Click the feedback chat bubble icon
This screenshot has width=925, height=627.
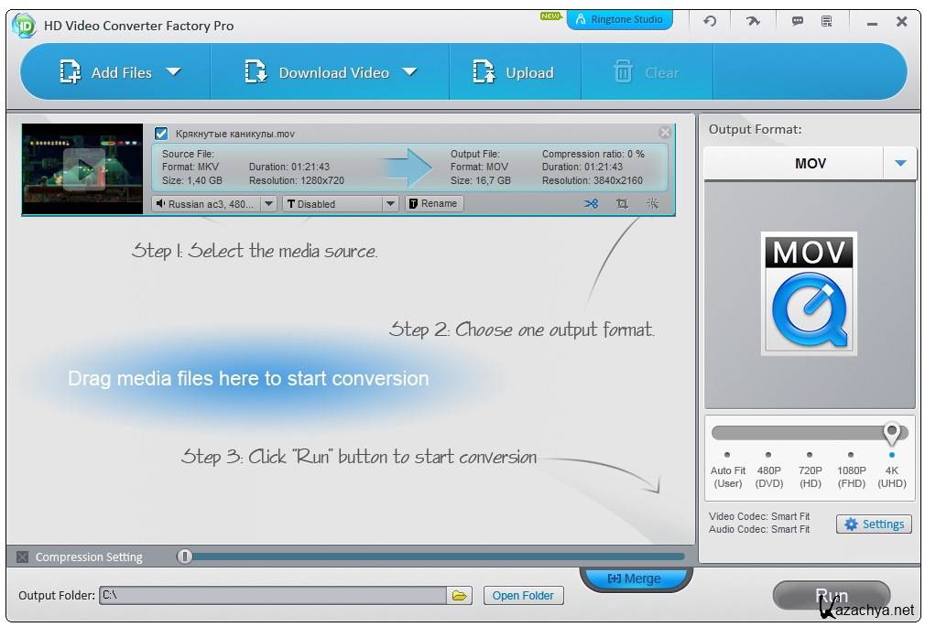(x=797, y=22)
